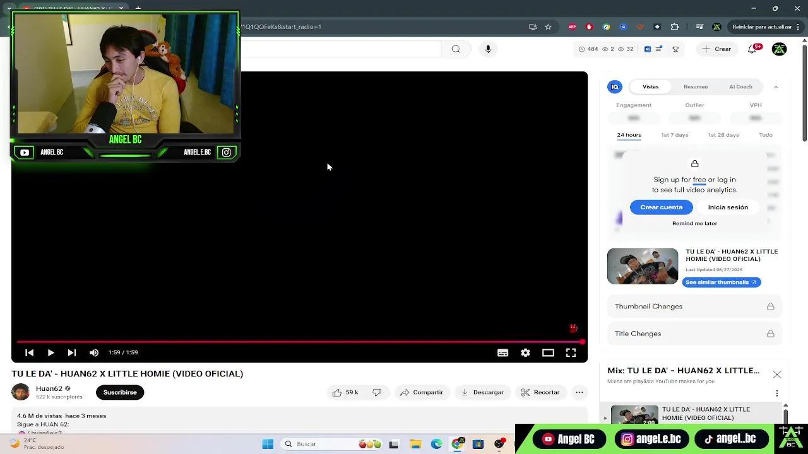Close the Mix playlist panel
Screen dimensions: 808x454
pyautogui.click(x=777, y=375)
